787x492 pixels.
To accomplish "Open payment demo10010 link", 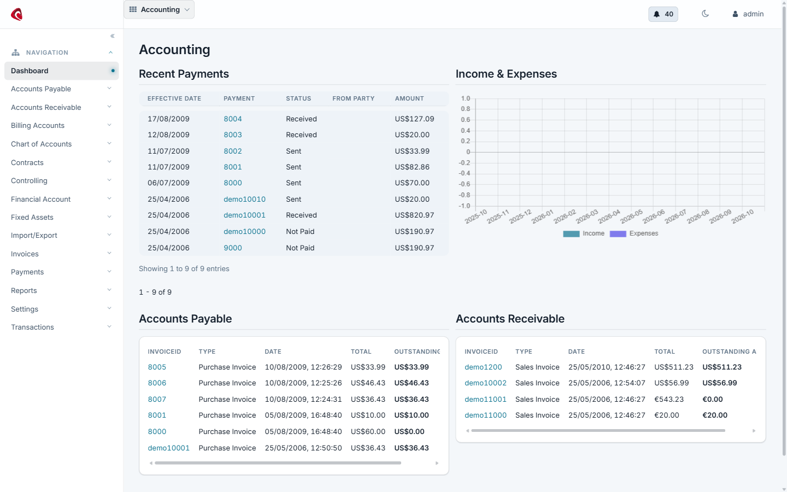I will pos(244,199).
